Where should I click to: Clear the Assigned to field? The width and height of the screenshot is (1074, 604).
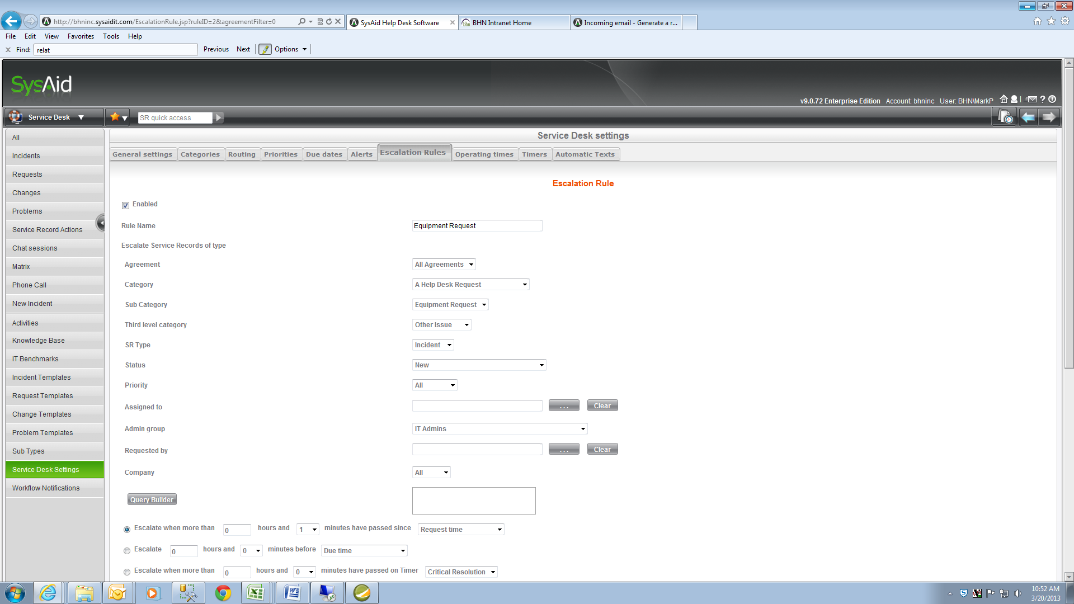click(x=602, y=406)
